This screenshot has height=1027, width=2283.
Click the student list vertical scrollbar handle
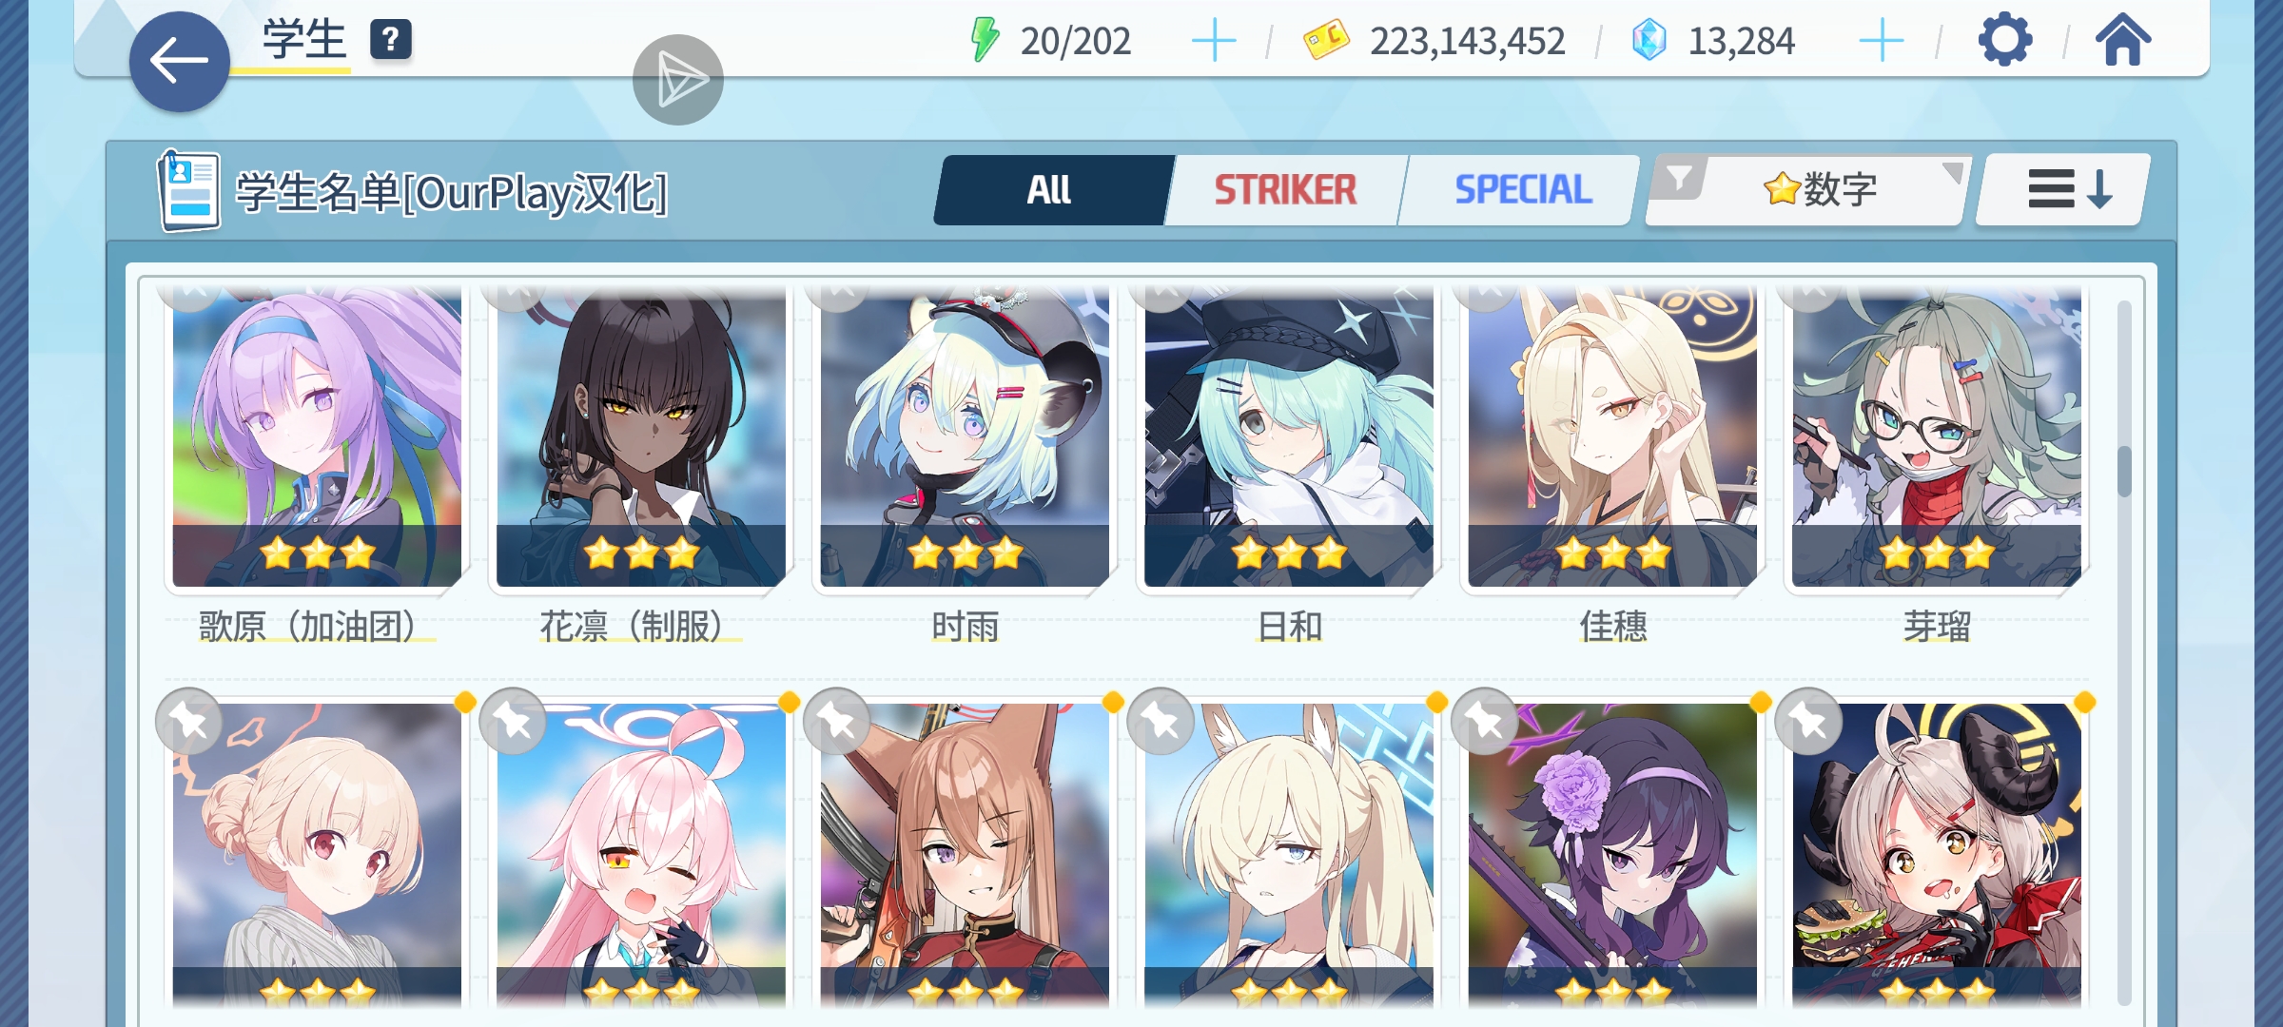coord(2124,471)
